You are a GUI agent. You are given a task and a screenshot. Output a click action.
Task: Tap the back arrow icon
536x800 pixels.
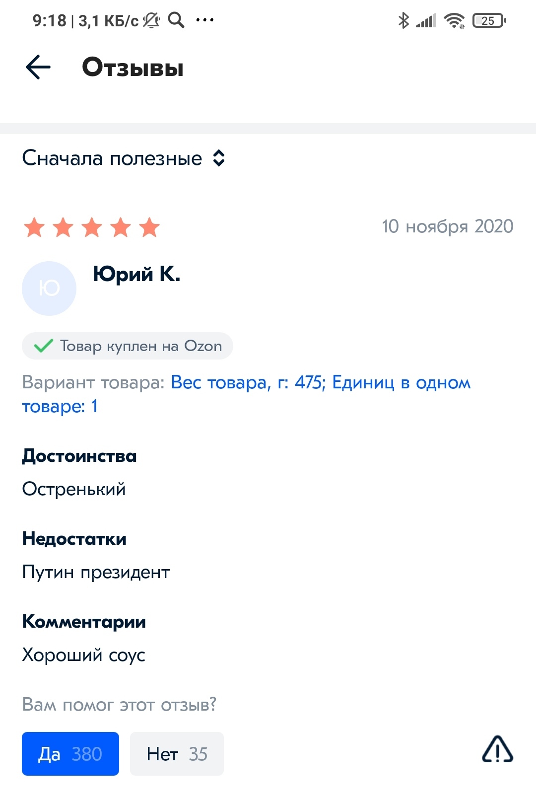click(38, 67)
